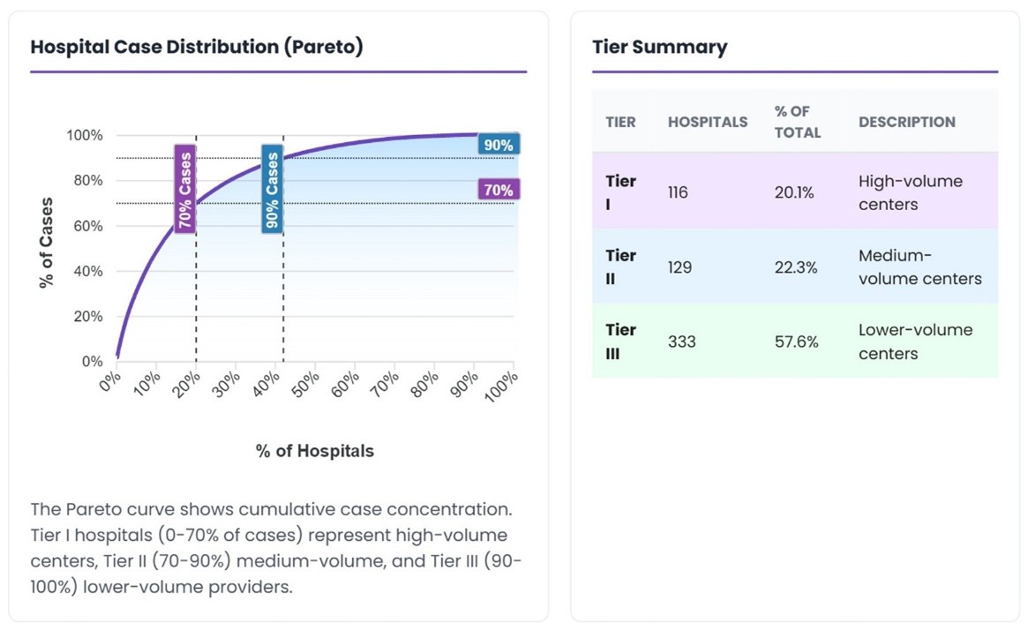Select the Tier III row label
Screen dimensions: 1028x631
[x=620, y=341]
